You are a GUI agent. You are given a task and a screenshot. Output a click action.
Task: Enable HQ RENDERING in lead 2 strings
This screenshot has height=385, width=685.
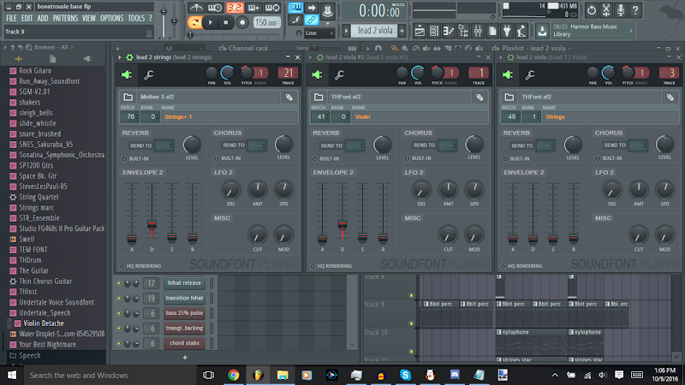[122, 266]
